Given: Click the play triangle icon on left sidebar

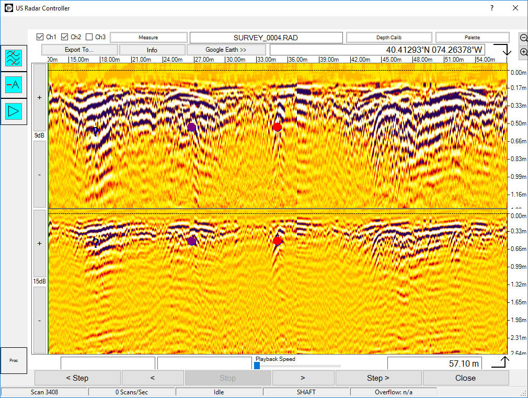Looking at the screenshot, I should coord(14,111).
